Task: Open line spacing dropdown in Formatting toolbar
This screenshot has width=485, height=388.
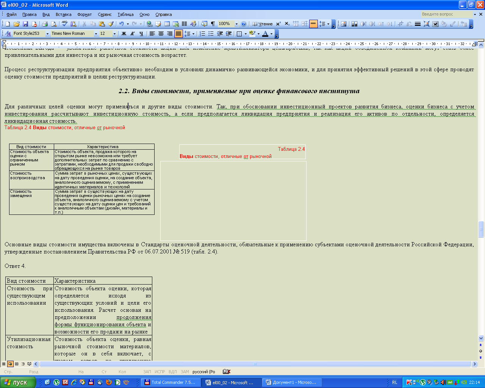Action: click(193, 33)
